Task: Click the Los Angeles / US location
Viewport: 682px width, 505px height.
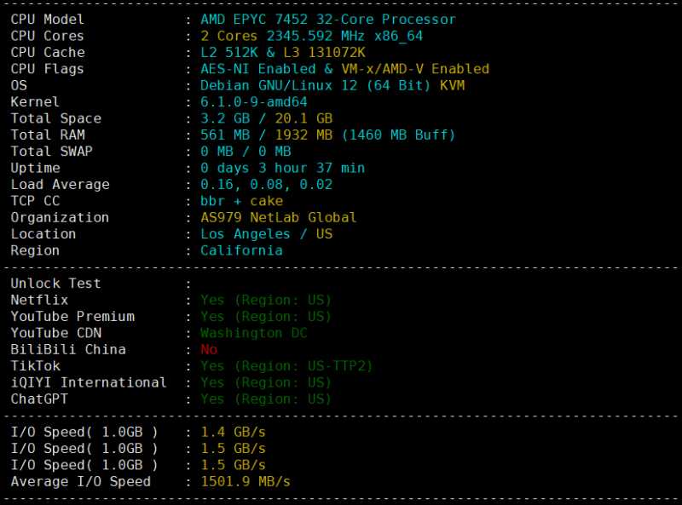Action: click(266, 234)
